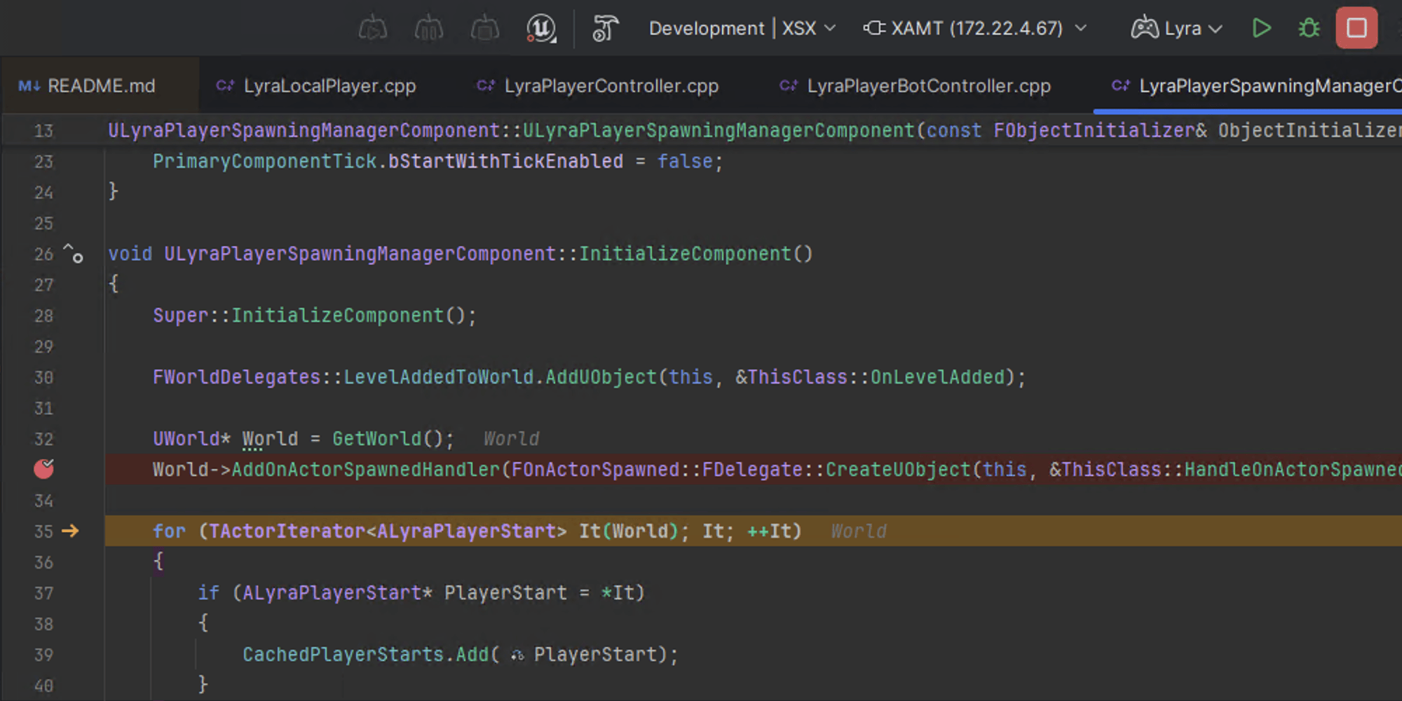Click the execution pointer arrow on line 35
This screenshot has width=1402, height=701.
pos(70,531)
